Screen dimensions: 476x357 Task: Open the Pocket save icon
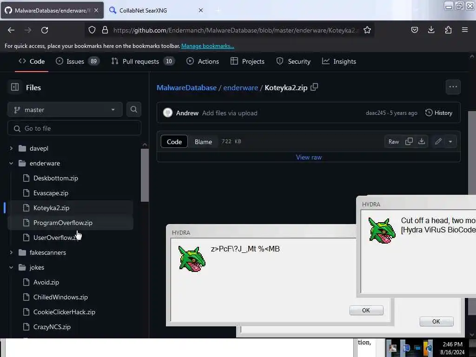click(414, 30)
